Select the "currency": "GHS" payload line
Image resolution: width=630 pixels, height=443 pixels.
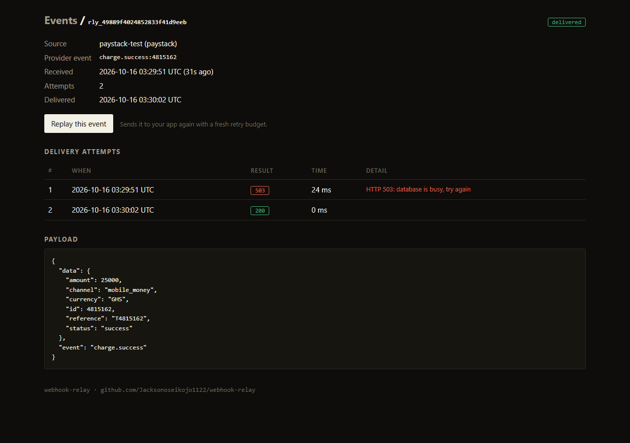(x=97, y=299)
